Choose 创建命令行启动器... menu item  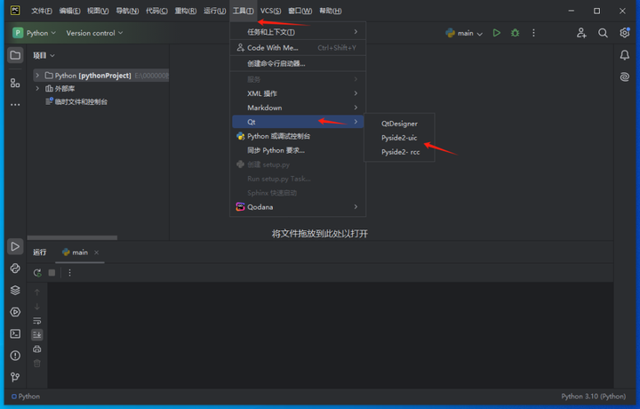[298, 63]
